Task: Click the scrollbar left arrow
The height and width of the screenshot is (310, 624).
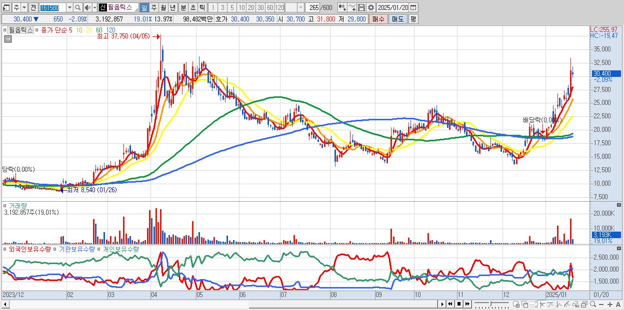Action: [x=5, y=304]
